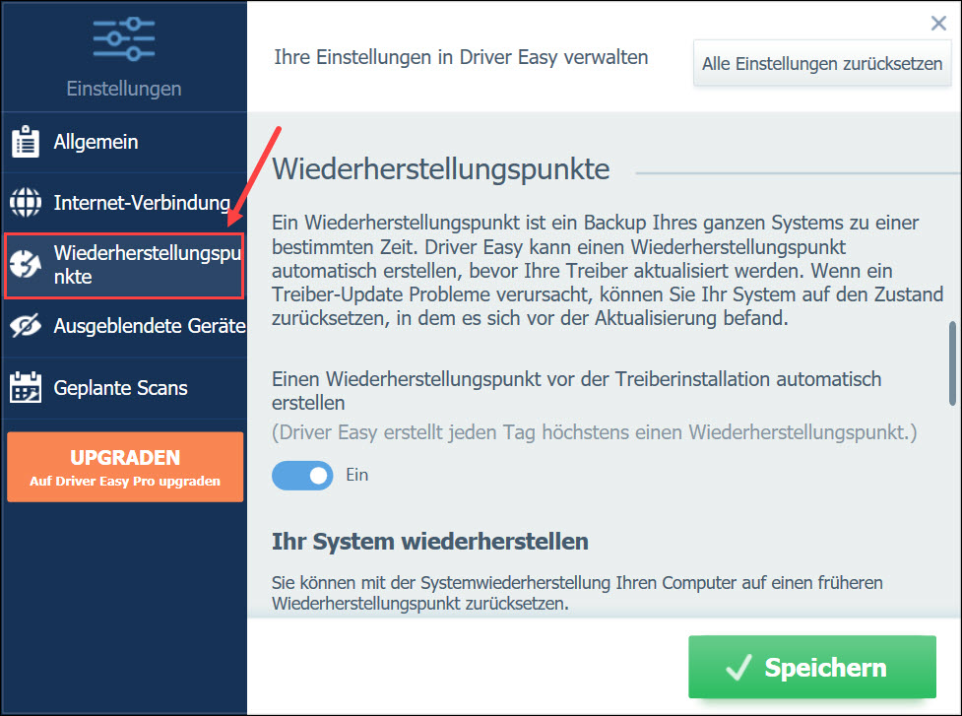Save the settings with the Speichern button
The image size is (962, 716).
coord(811,668)
